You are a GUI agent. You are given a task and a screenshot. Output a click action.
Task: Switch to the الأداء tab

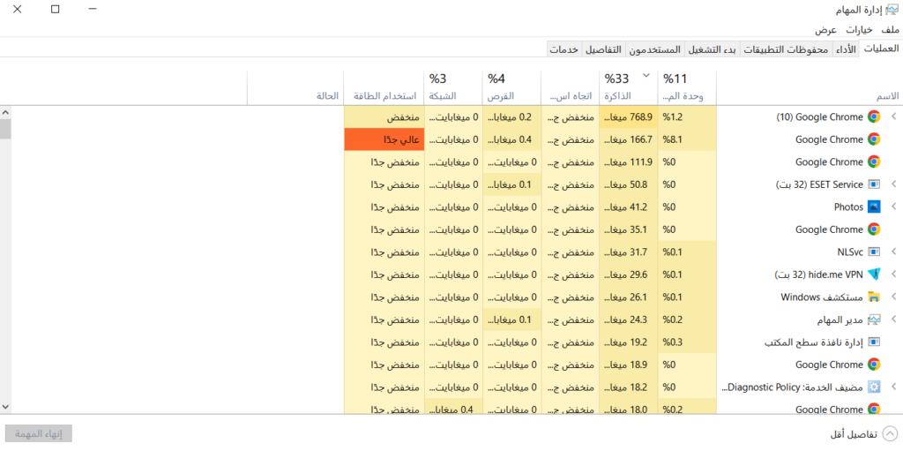point(845,49)
